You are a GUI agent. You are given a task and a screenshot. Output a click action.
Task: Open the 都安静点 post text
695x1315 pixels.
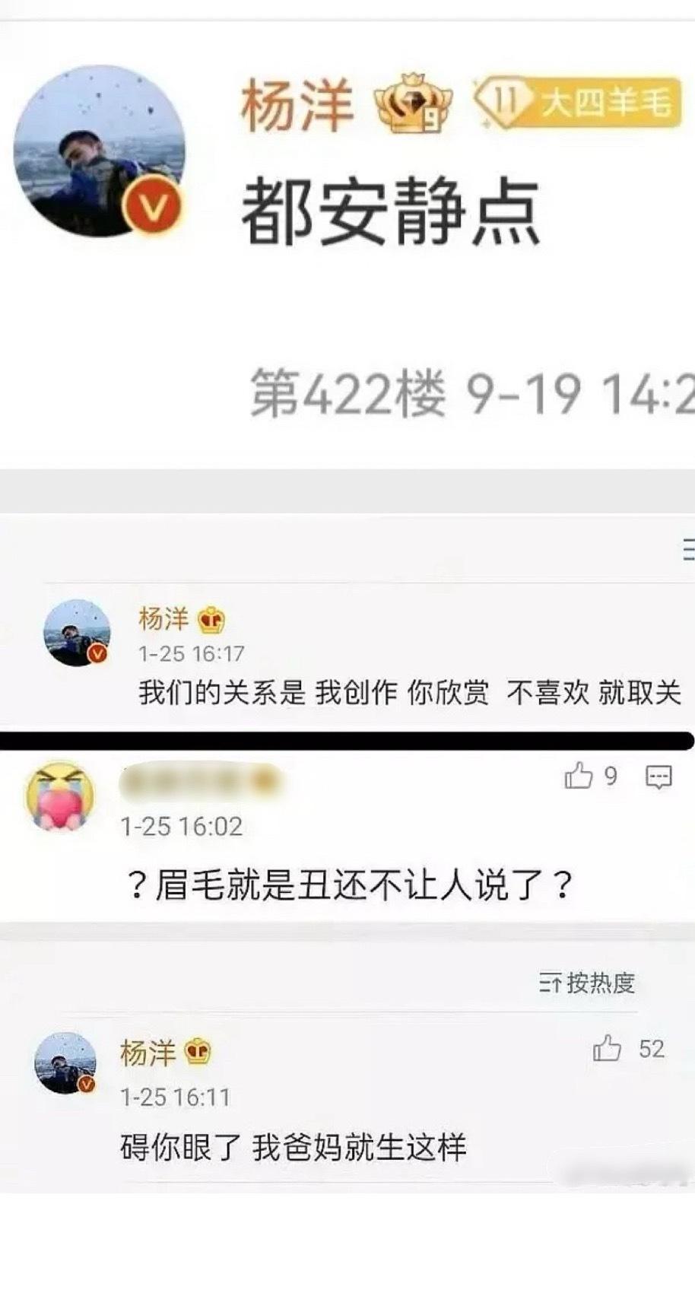(x=390, y=213)
